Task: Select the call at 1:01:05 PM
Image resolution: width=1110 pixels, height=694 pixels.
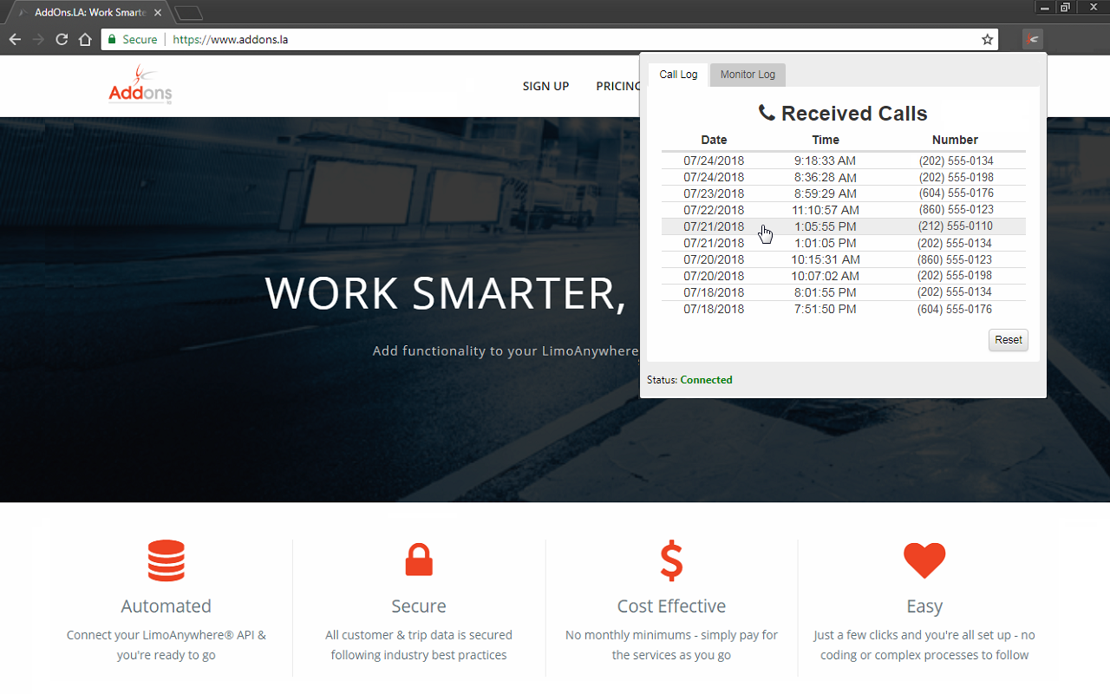Action: 843,243
